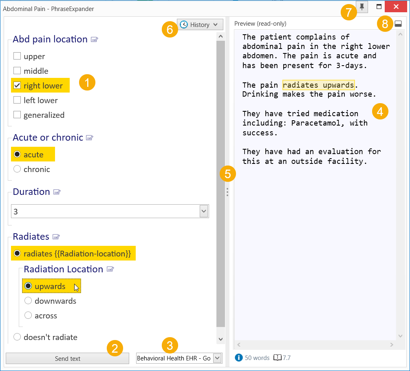This screenshot has width=410, height=371.
Task: Click the splitter handle between form and preview
Action: click(227, 192)
